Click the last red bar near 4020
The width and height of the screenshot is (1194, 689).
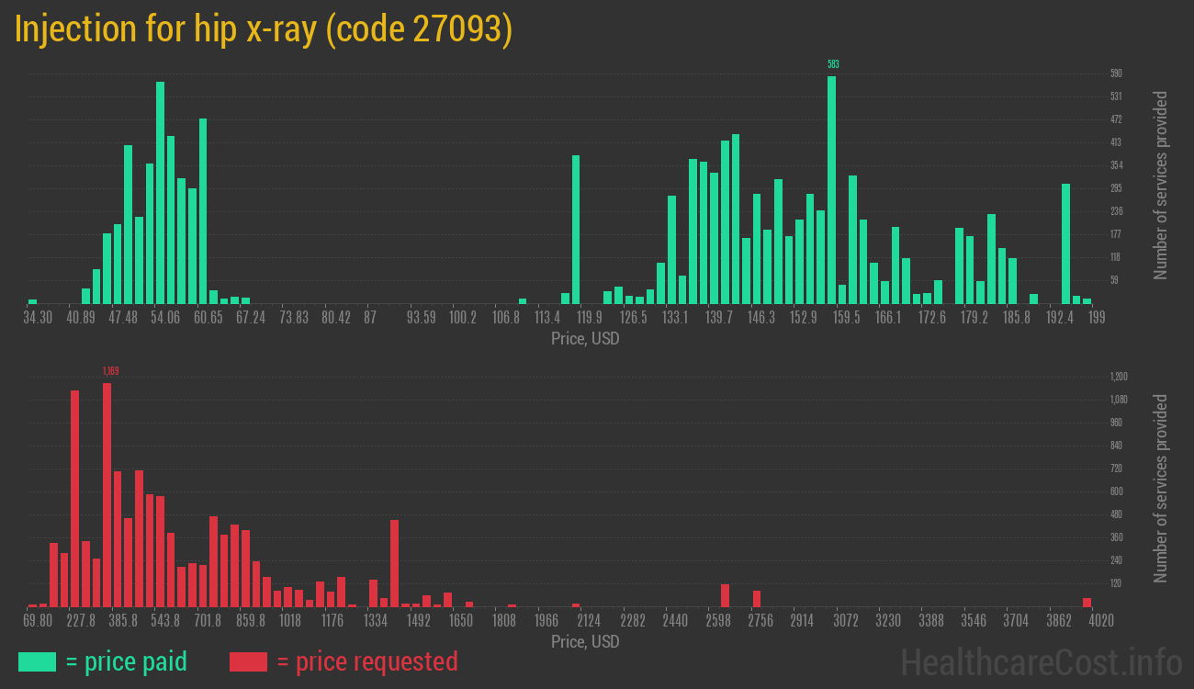pos(1087,602)
